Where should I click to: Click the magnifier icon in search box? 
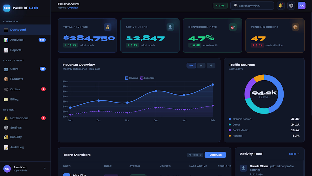[236, 6]
